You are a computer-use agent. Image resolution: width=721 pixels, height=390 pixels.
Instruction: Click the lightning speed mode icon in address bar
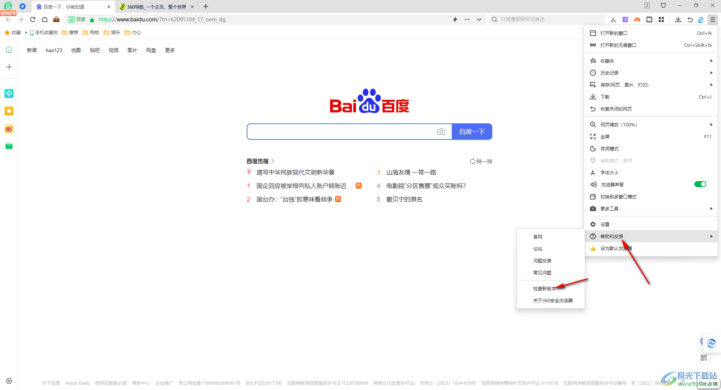point(455,19)
